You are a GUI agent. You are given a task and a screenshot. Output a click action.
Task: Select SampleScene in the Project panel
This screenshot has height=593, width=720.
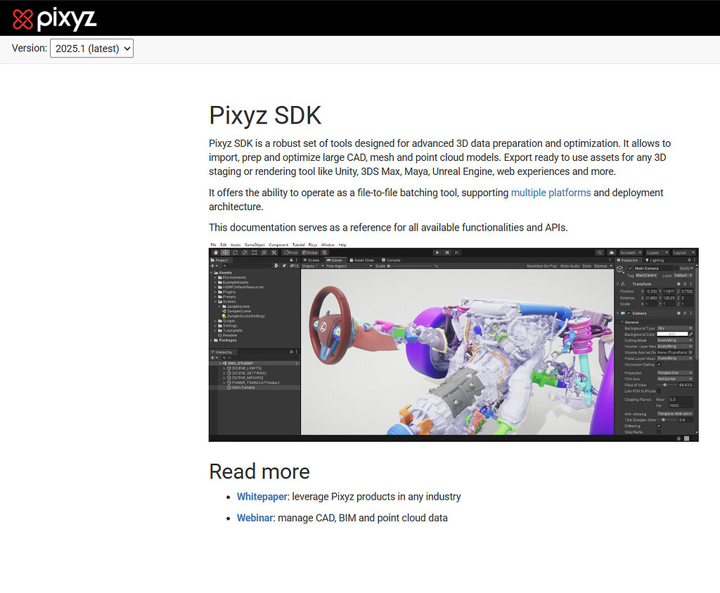(239, 311)
